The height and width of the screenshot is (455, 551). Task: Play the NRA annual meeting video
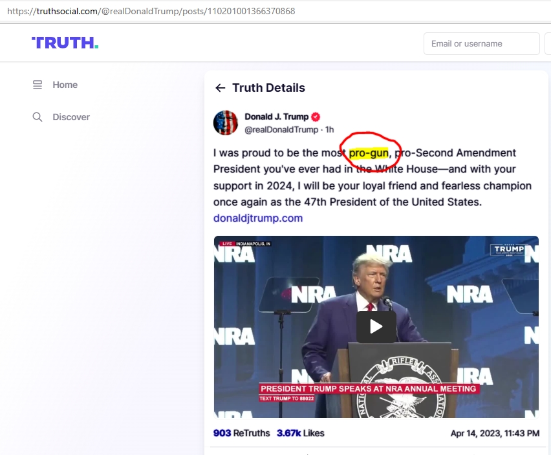coord(376,327)
